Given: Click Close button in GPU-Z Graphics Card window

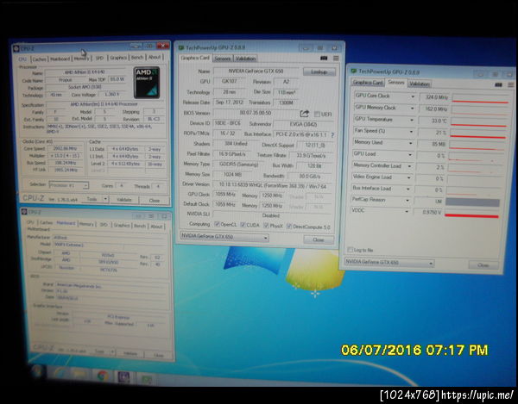Looking at the screenshot, I should coord(319,239).
